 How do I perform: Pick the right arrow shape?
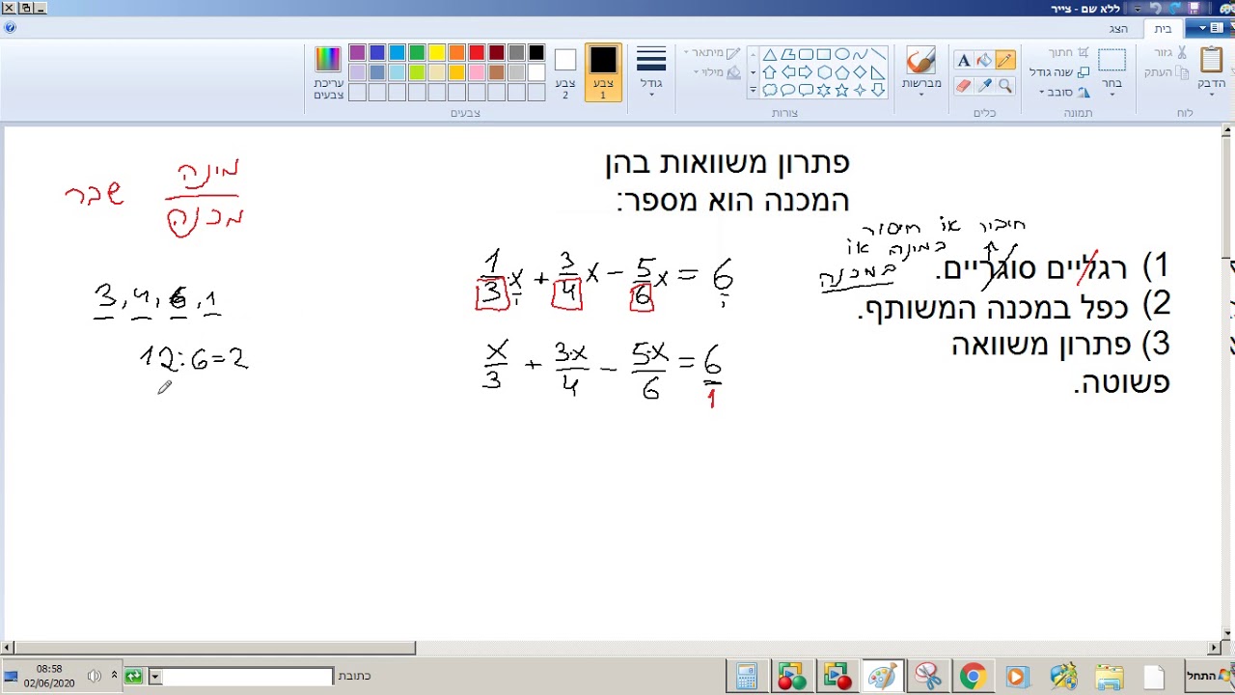pos(806,72)
